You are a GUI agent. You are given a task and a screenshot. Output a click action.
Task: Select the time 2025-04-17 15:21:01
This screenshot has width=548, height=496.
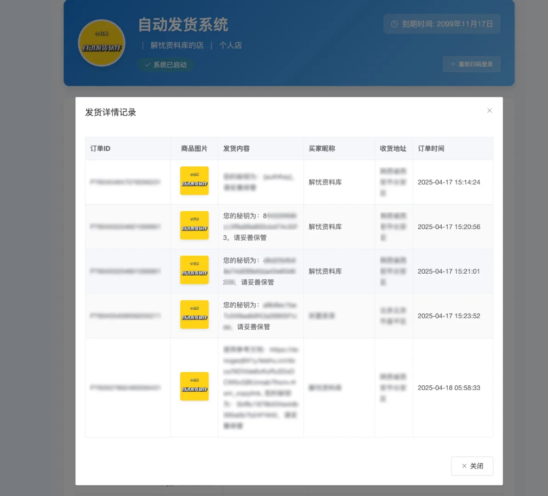449,271
